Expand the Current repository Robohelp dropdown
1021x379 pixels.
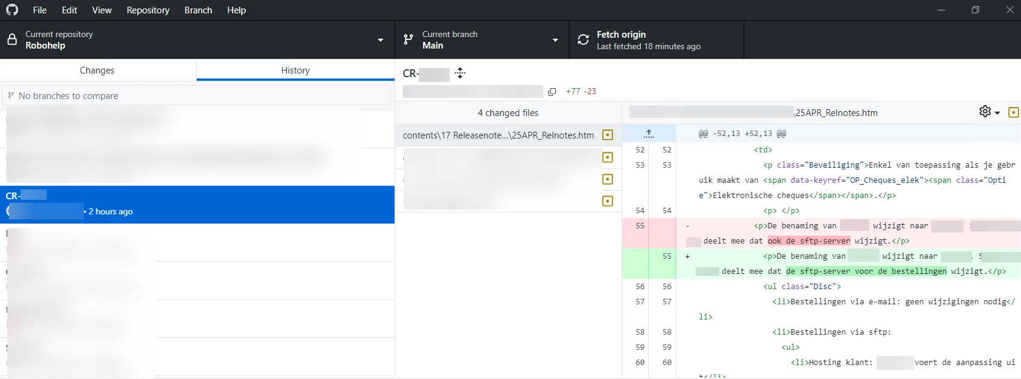(x=197, y=40)
